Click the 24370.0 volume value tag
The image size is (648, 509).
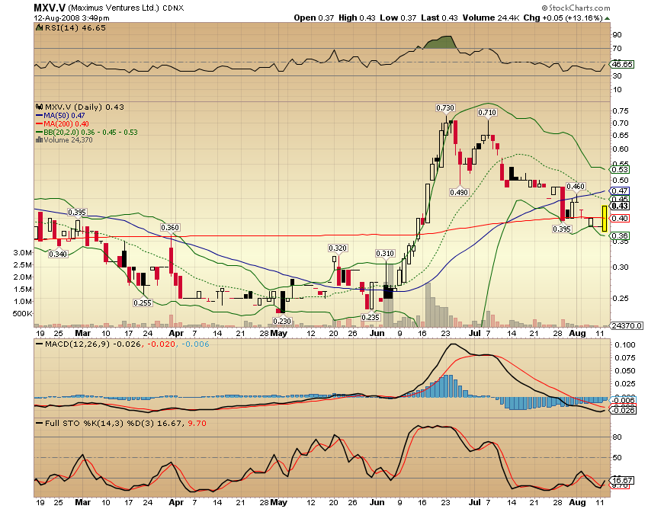pos(627,325)
